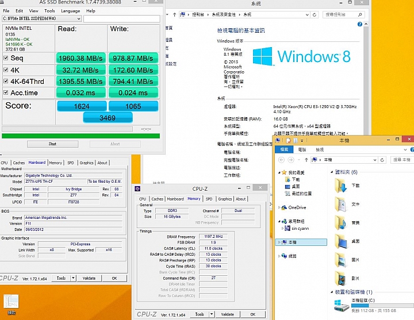The height and width of the screenshot is (320, 414).
Task: Click scrollbar up arrow in System window
Action: point(366,24)
